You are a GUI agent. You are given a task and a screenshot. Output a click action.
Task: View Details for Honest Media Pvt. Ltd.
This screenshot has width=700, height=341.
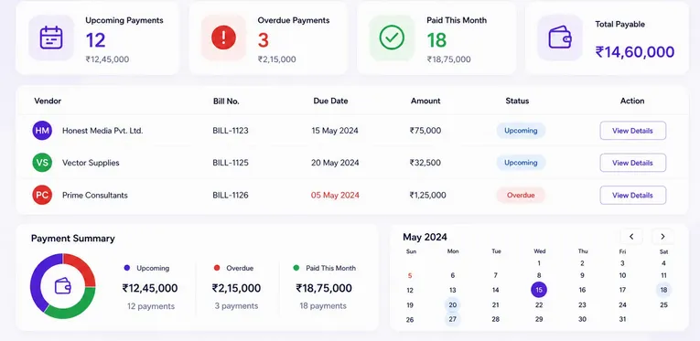632,131
